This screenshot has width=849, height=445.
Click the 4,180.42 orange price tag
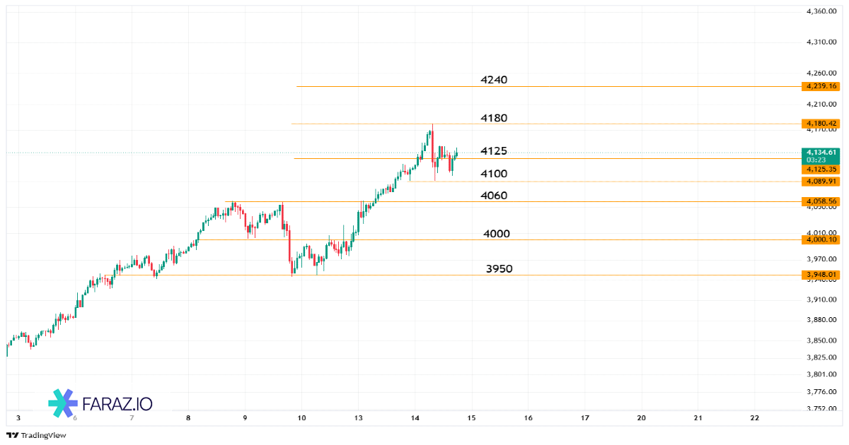tap(821, 124)
